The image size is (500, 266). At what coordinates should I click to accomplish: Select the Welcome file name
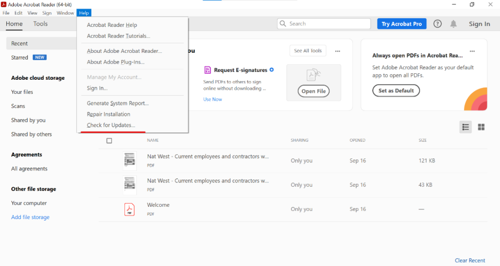pyautogui.click(x=158, y=205)
